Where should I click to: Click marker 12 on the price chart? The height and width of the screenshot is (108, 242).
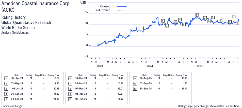click(x=233, y=16)
